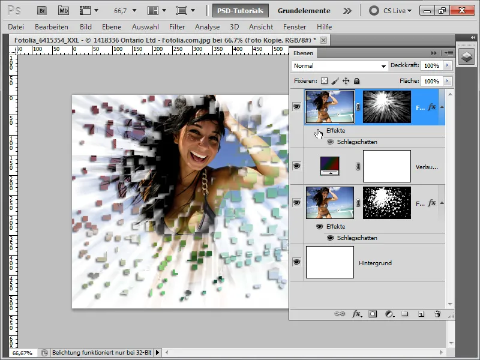The image size is (480, 360).
Task: Click the Hintergrund layer white thumbnail
Action: (330, 262)
